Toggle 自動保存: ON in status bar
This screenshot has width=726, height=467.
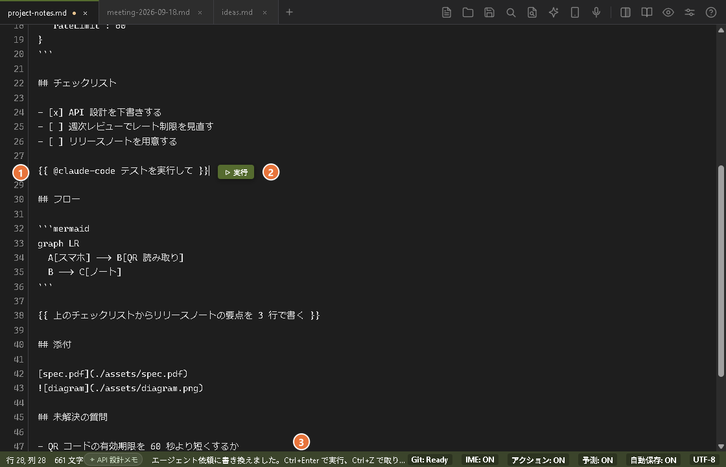coord(653,460)
